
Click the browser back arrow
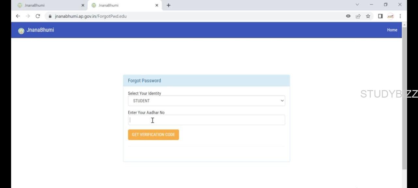tap(18, 16)
